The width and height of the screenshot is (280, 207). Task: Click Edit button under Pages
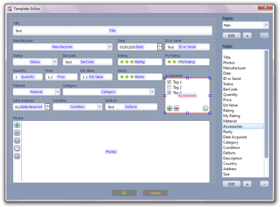[x=231, y=36]
